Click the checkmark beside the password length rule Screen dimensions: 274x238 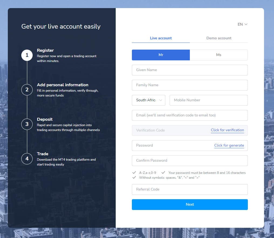point(163,173)
